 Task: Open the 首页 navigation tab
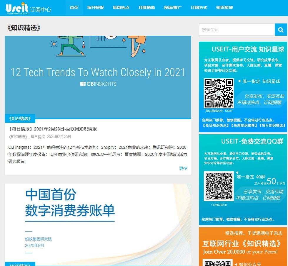[74, 8]
